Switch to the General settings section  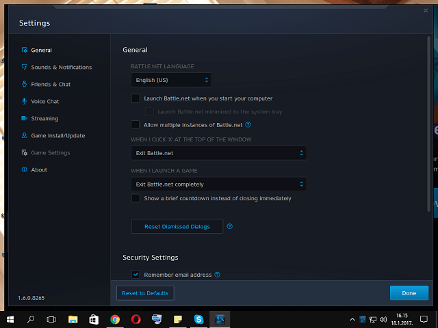(x=41, y=50)
